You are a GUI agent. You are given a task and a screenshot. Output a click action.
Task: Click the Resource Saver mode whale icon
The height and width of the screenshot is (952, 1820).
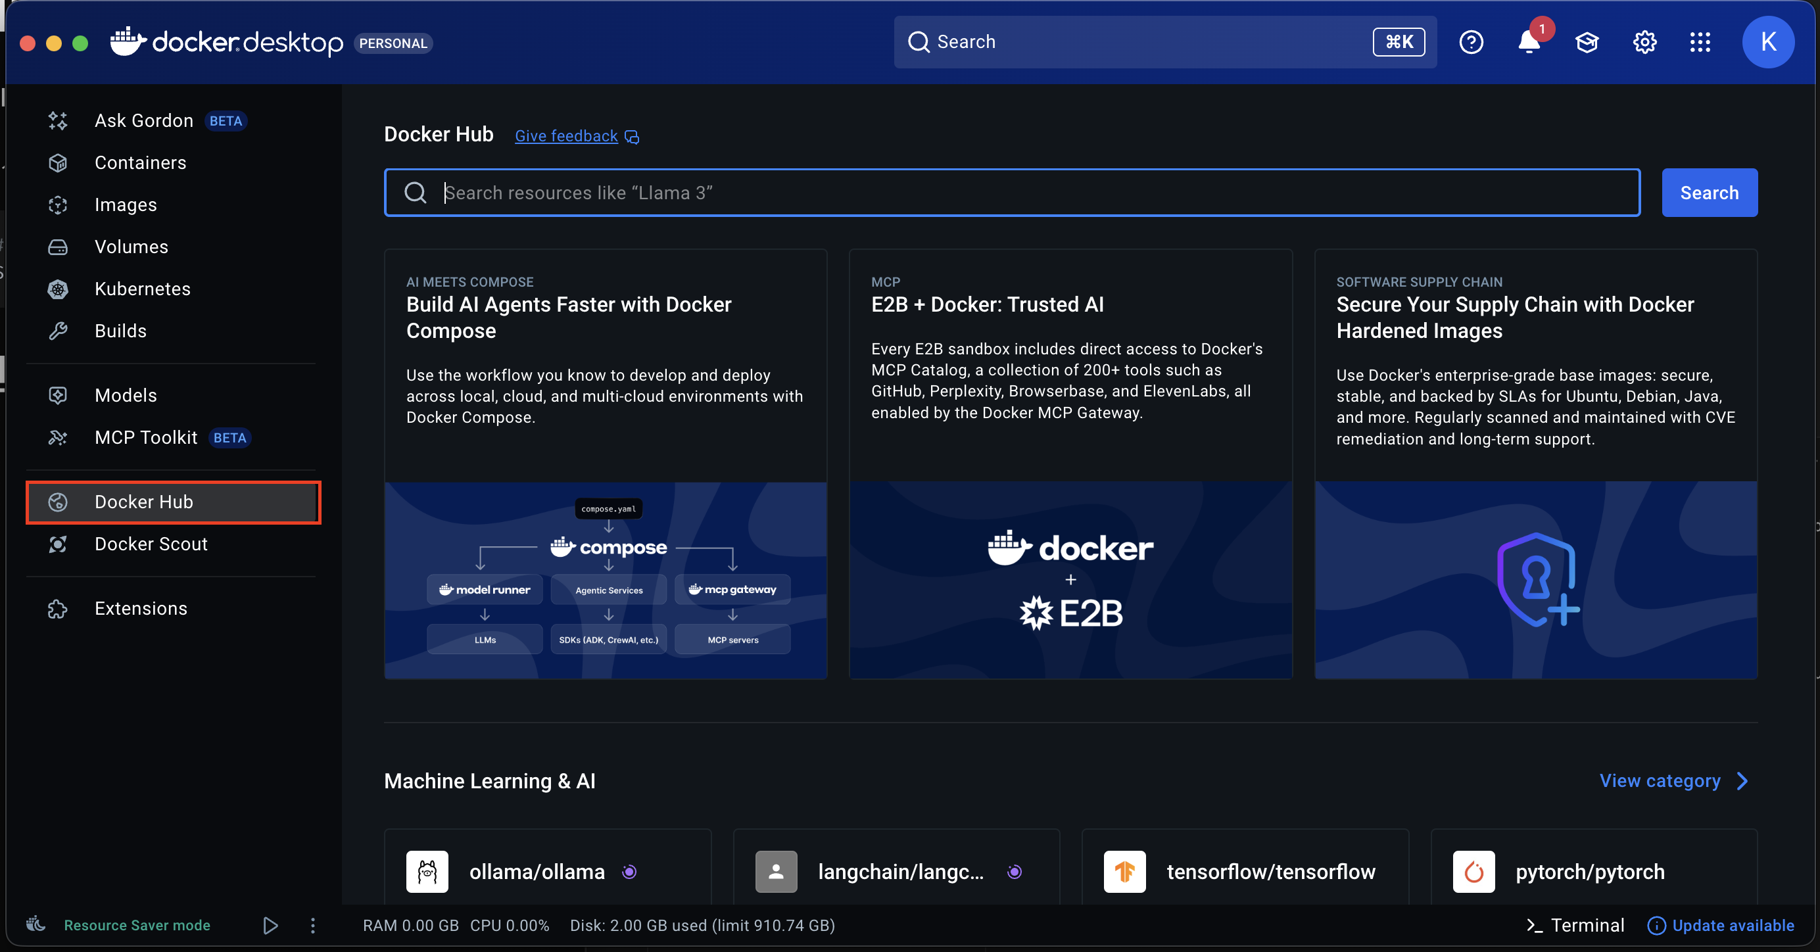click(36, 924)
